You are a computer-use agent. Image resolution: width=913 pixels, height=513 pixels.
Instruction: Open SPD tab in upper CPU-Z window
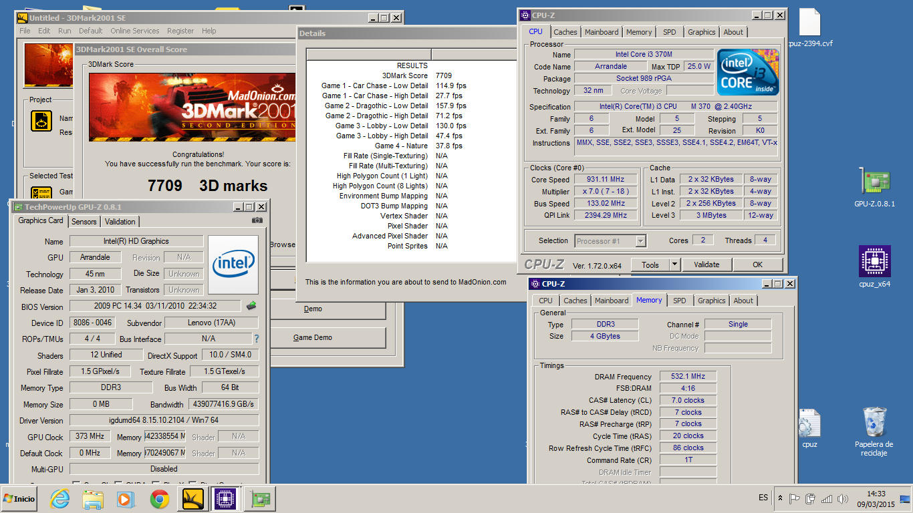click(x=669, y=32)
